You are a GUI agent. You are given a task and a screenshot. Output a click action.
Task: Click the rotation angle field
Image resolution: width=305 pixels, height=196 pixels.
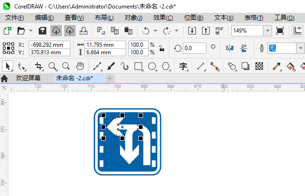click(x=195, y=48)
